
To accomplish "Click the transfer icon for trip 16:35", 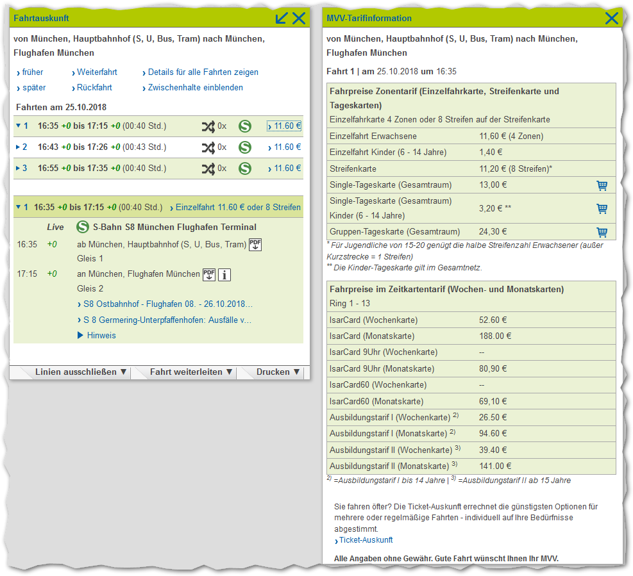I will pyautogui.click(x=208, y=127).
